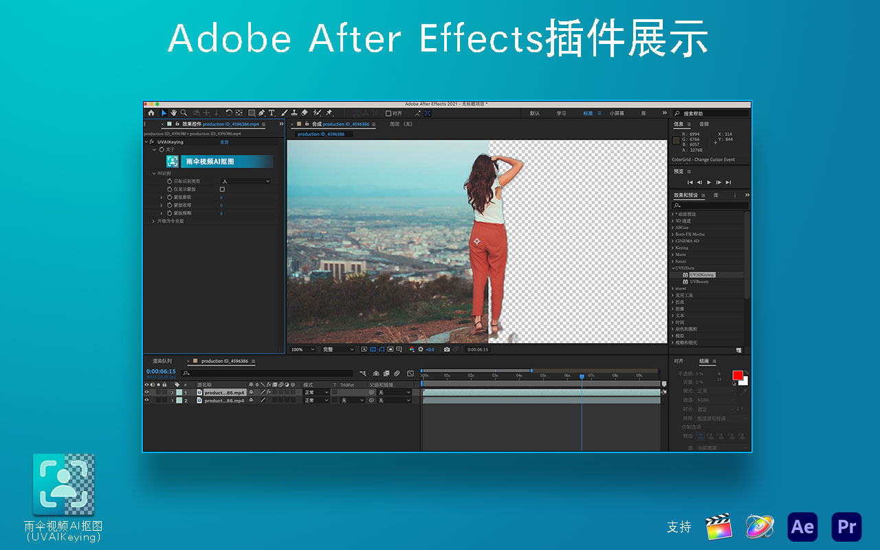880x550 pixels.
Task: Select the Type text tool
Action: point(272,113)
